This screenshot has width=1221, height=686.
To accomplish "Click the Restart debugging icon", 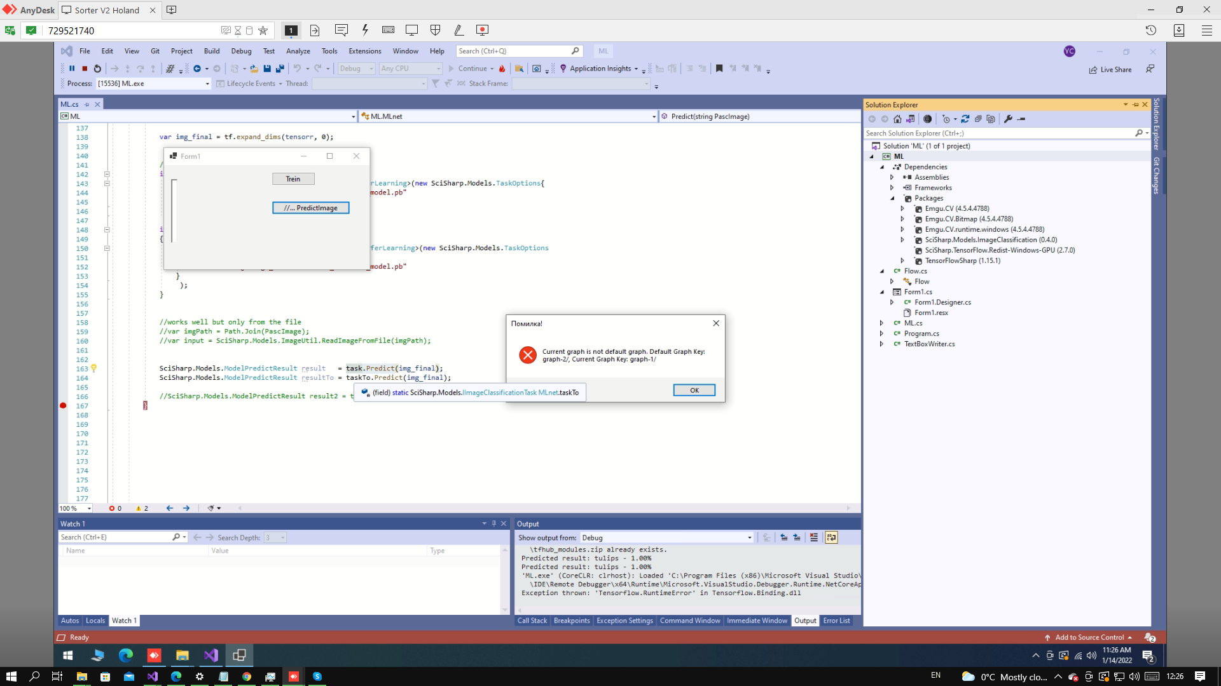I will tap(97, 69).
